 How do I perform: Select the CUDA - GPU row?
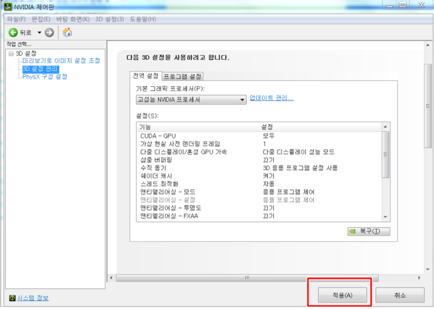[x=259, y=136]
